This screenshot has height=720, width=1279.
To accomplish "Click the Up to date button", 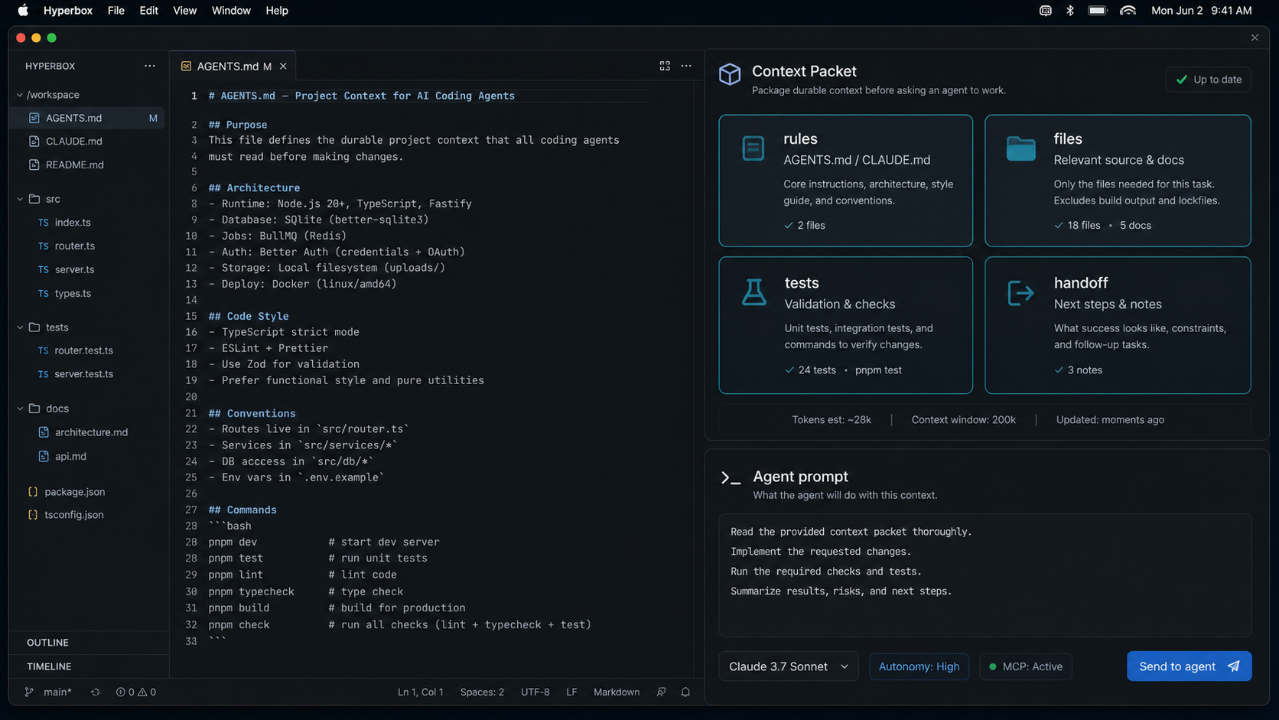I will [1208, 80].
